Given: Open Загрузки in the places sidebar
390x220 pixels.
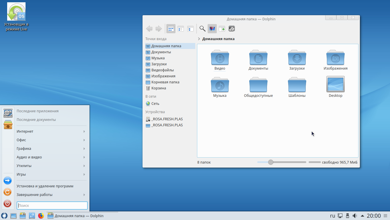Looking at the screenshot, I should 170,64.
